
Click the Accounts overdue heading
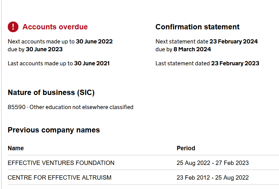(55, 27)
